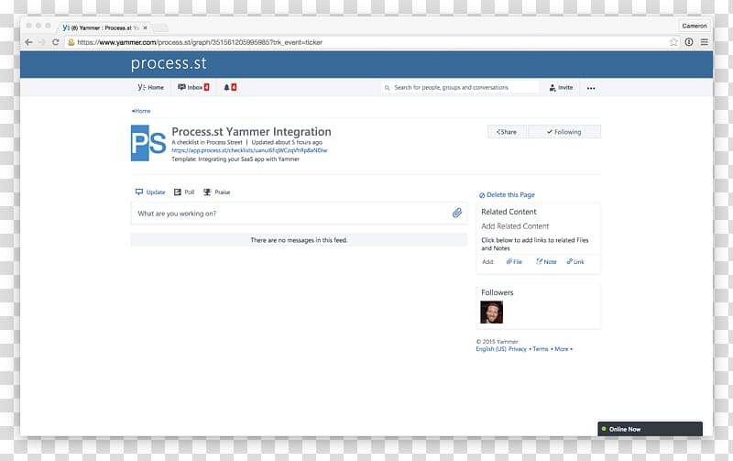733x461 pixels.
Task: Click the Share button
Action: 507,132
